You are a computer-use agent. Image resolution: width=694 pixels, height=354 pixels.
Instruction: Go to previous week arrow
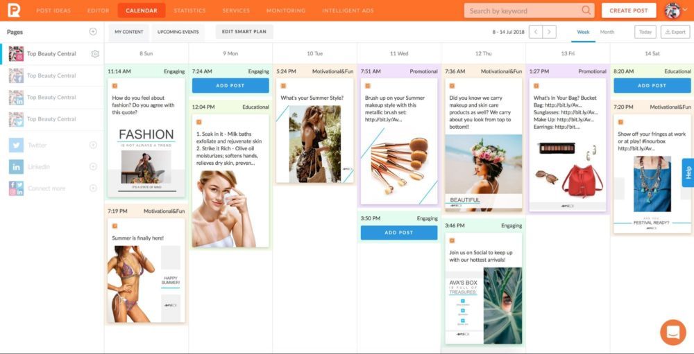tap(535, 32)
